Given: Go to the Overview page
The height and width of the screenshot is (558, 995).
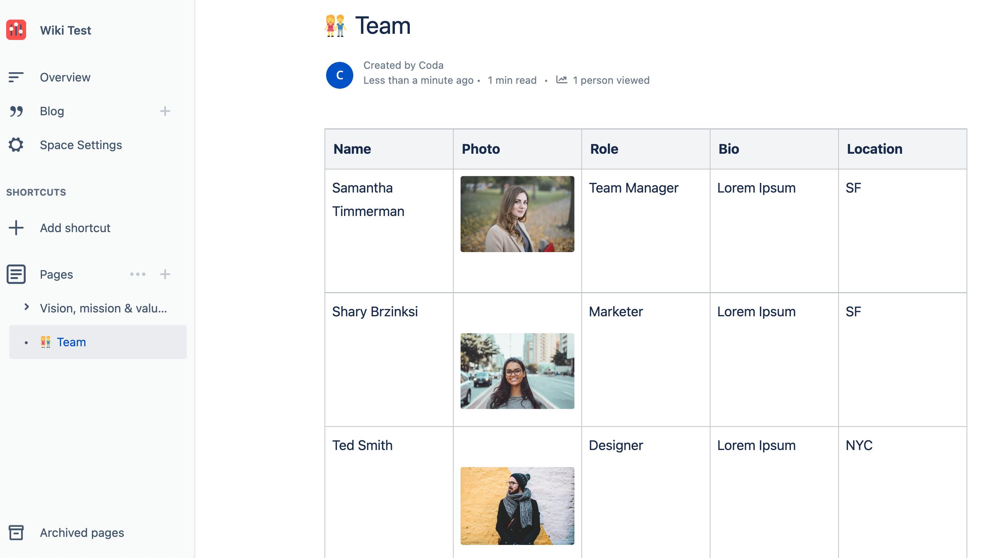Looking at the screenshot, I should 65,77.
